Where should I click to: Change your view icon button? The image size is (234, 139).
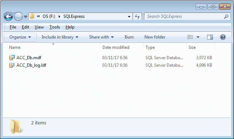(x=190, y=37)
